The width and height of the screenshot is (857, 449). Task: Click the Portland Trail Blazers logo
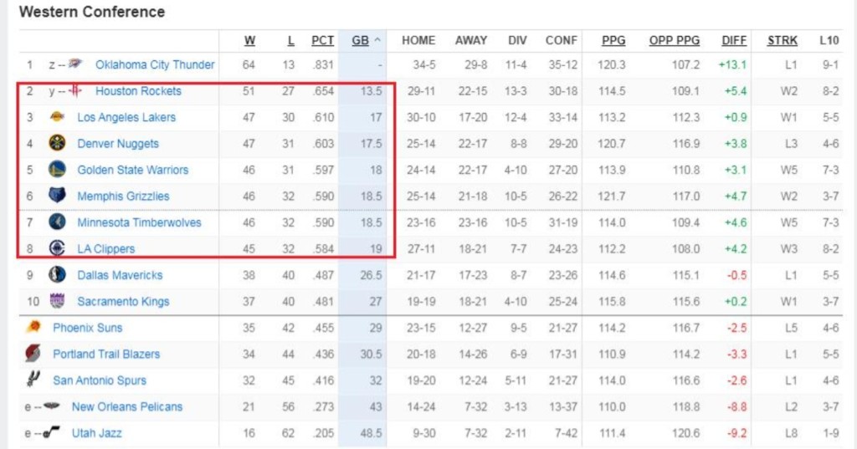[33, 354]
